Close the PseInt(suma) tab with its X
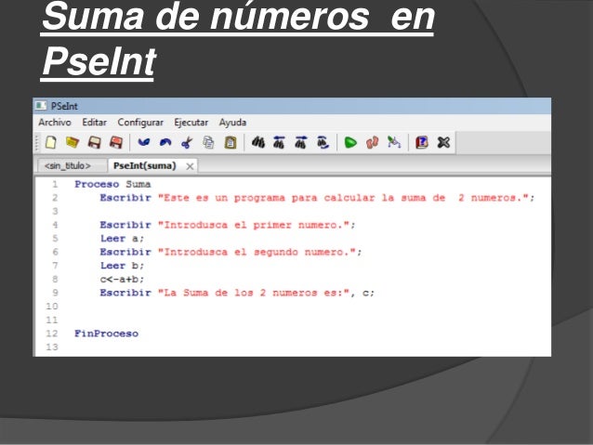This screenshot has height=445, width=593. 190,166
